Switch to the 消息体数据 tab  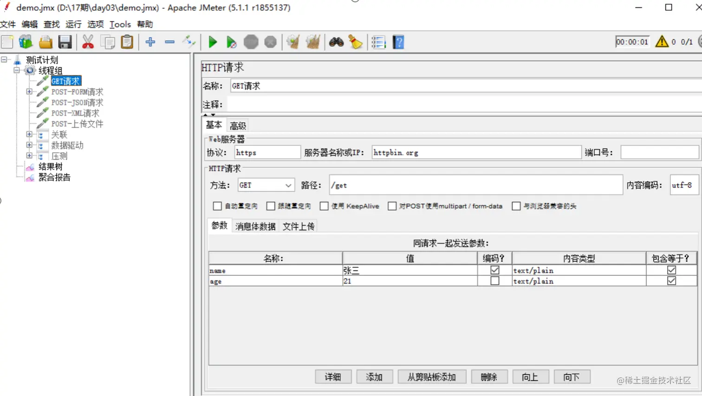255,227
